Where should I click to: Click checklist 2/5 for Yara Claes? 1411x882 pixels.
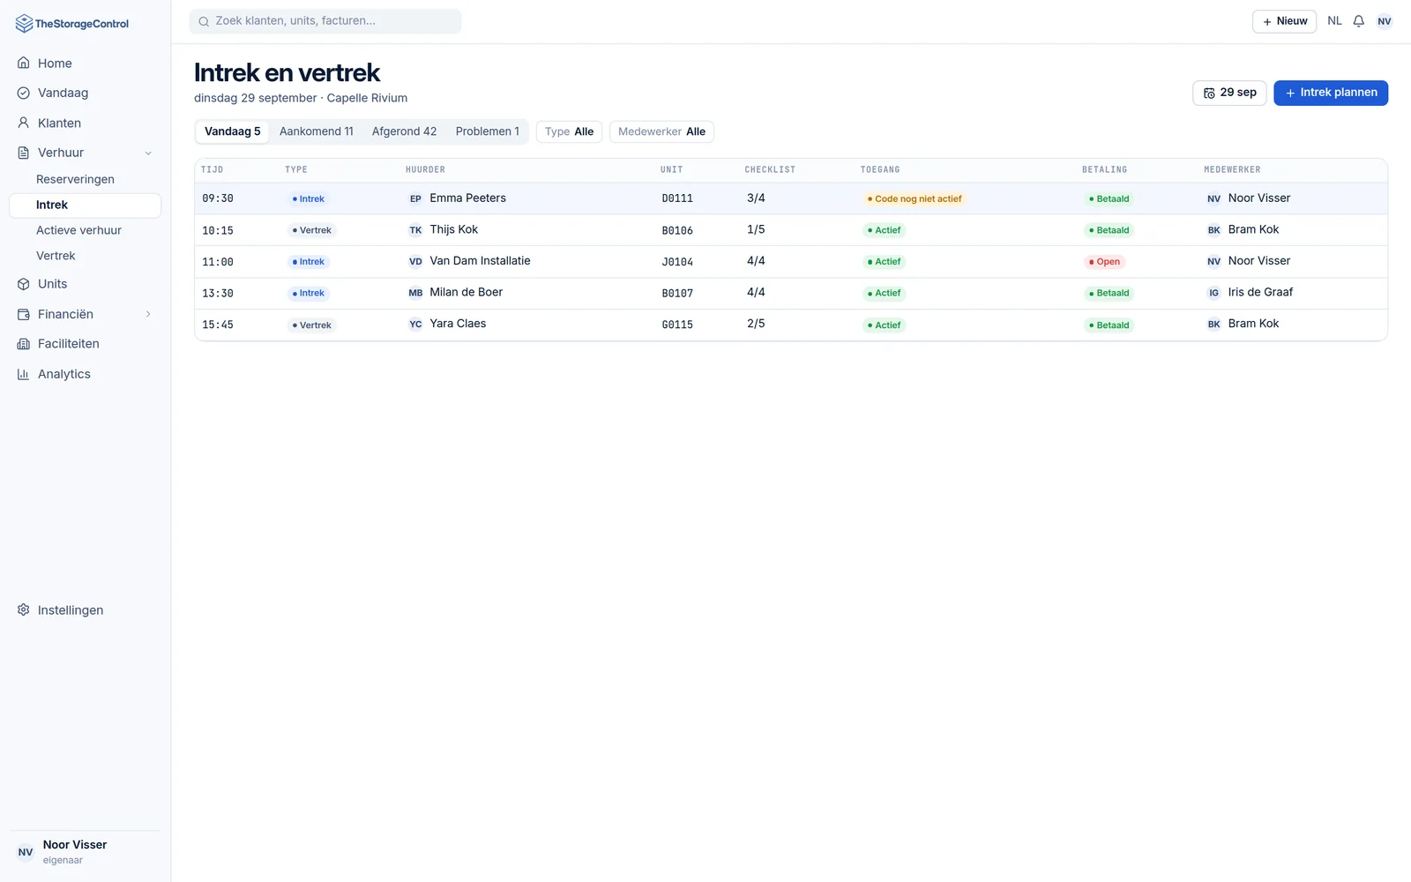756,324
